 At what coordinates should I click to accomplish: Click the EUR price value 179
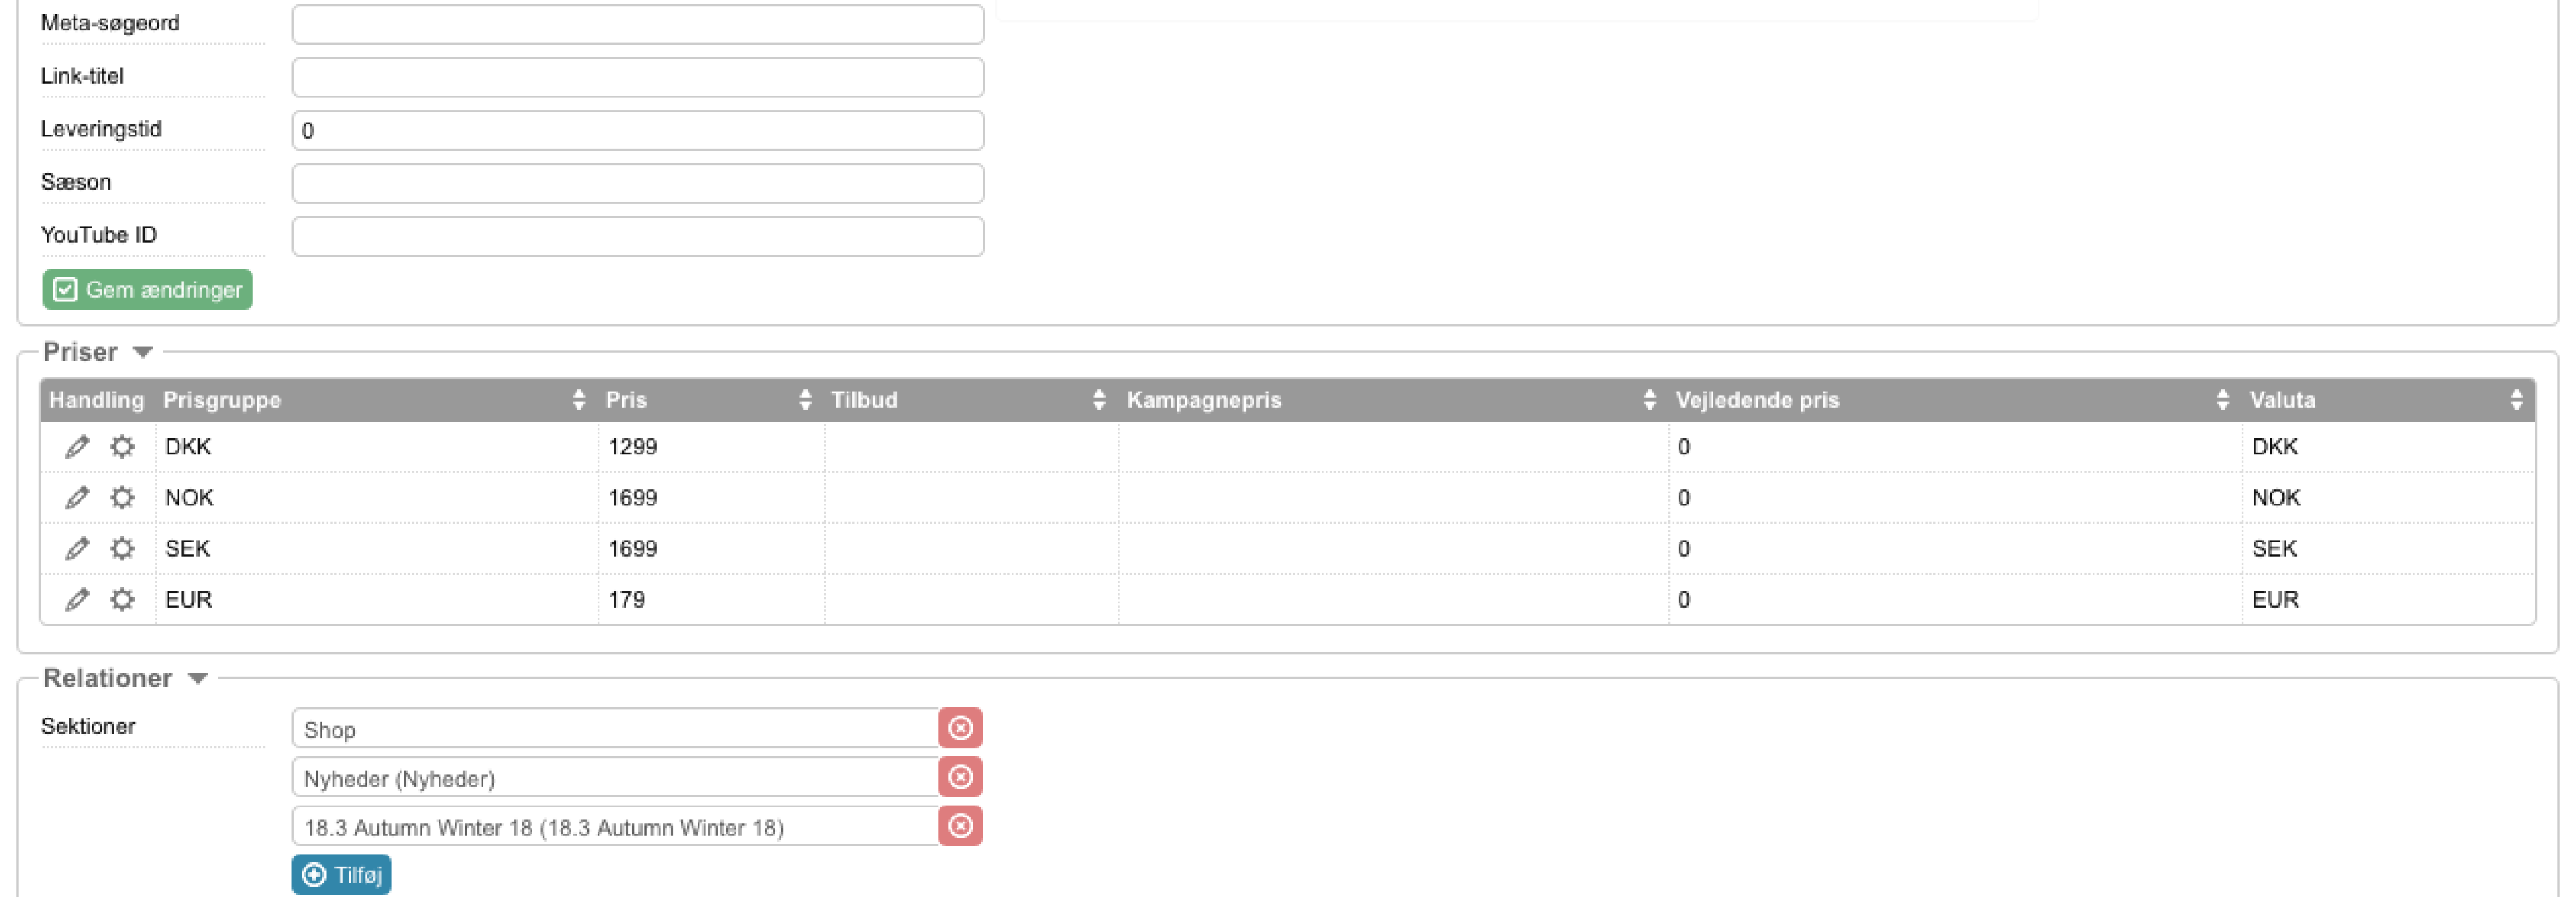(x=627, y=599)
